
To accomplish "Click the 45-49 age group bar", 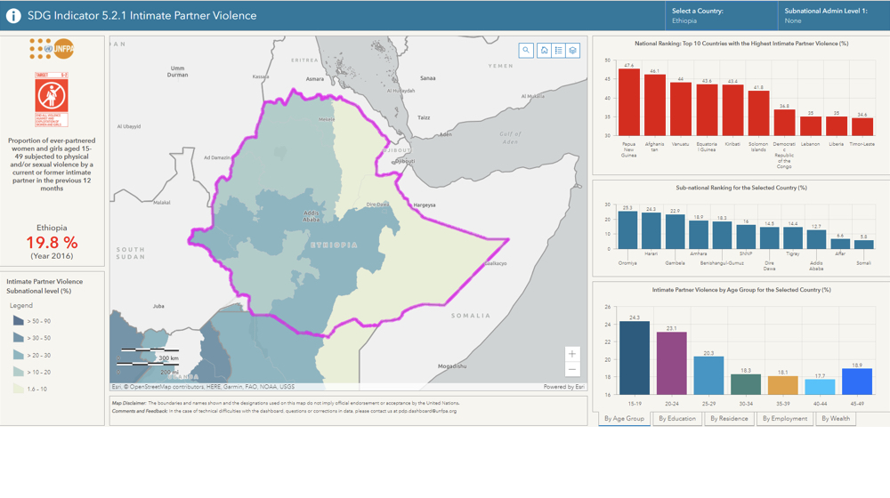I will (857, 382).
